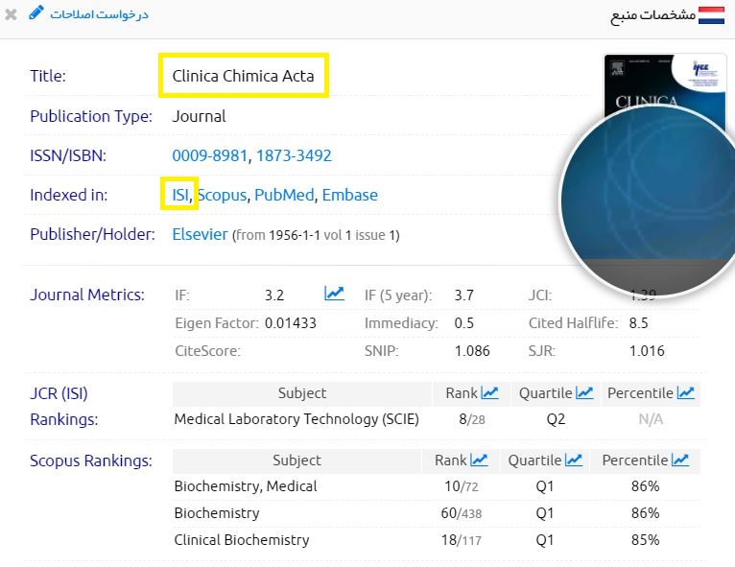This screenshot has width=735, height=567.
Task: Open the PubMed index link
Action: coord(284,195)
